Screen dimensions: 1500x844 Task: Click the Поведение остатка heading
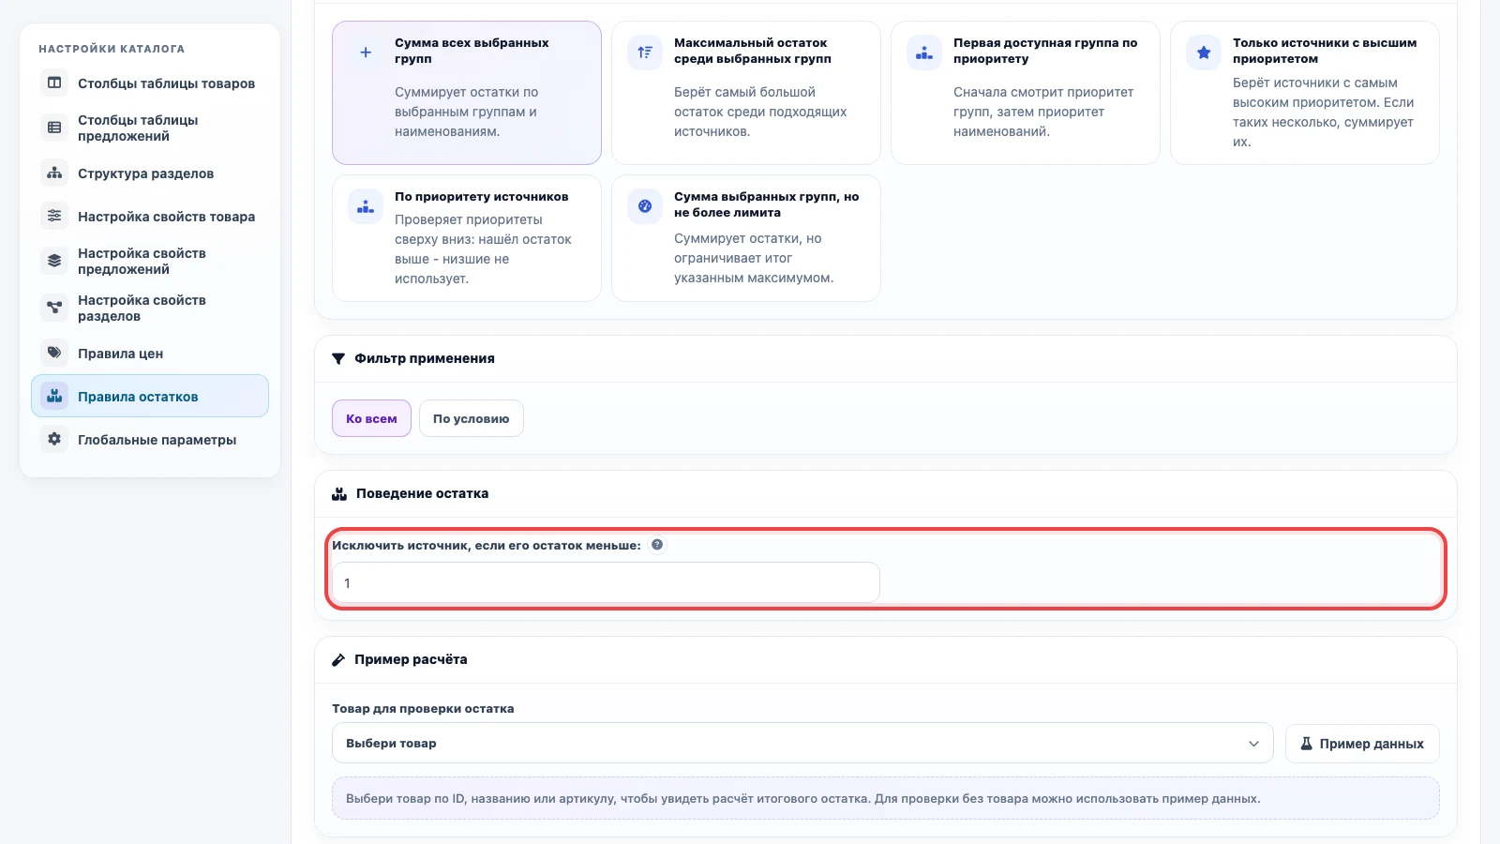coord(422,494)
